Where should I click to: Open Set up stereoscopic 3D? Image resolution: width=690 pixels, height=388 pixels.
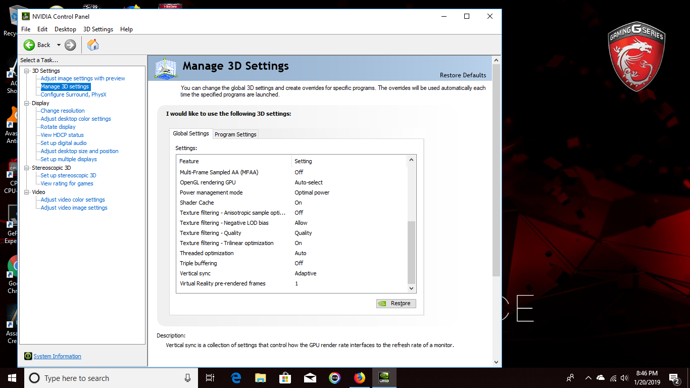click(x=68, y=175)
